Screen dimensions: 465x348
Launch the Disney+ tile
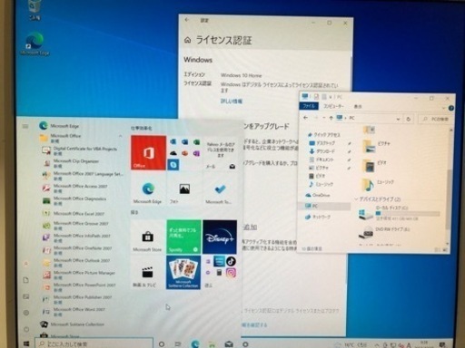(220, 237)
